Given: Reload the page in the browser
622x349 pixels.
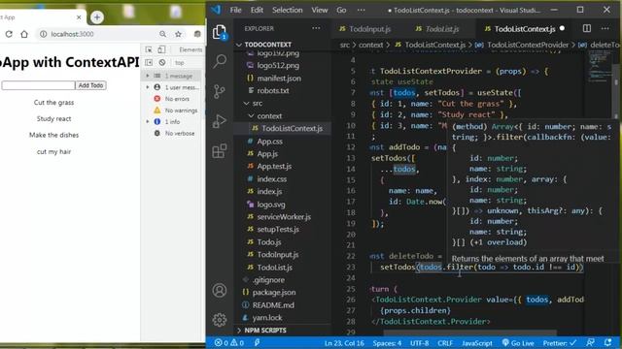Looking at the screenshot, I should [9, 34].
